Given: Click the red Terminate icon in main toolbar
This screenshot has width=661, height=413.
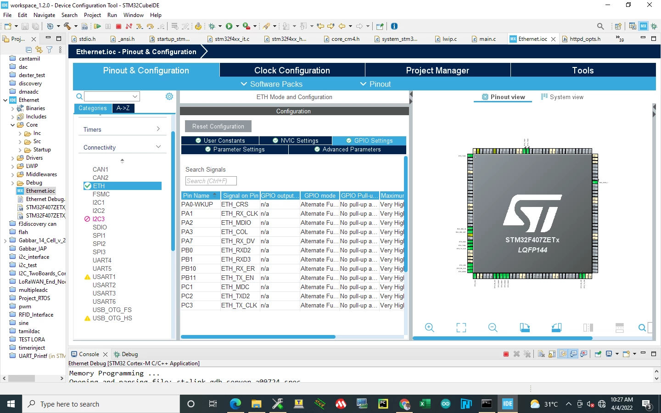Looking at the screenshot, I should tap(118, 26).
